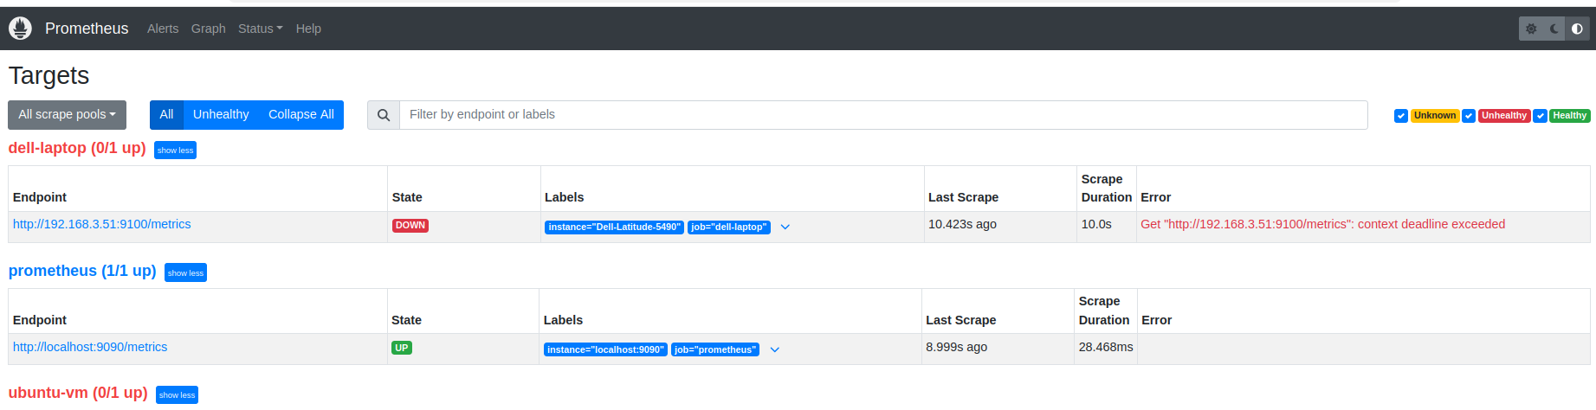Expand labels chevron for dell-laptop target
This screenshot has width=1596, height=410.
pos(785,227)
